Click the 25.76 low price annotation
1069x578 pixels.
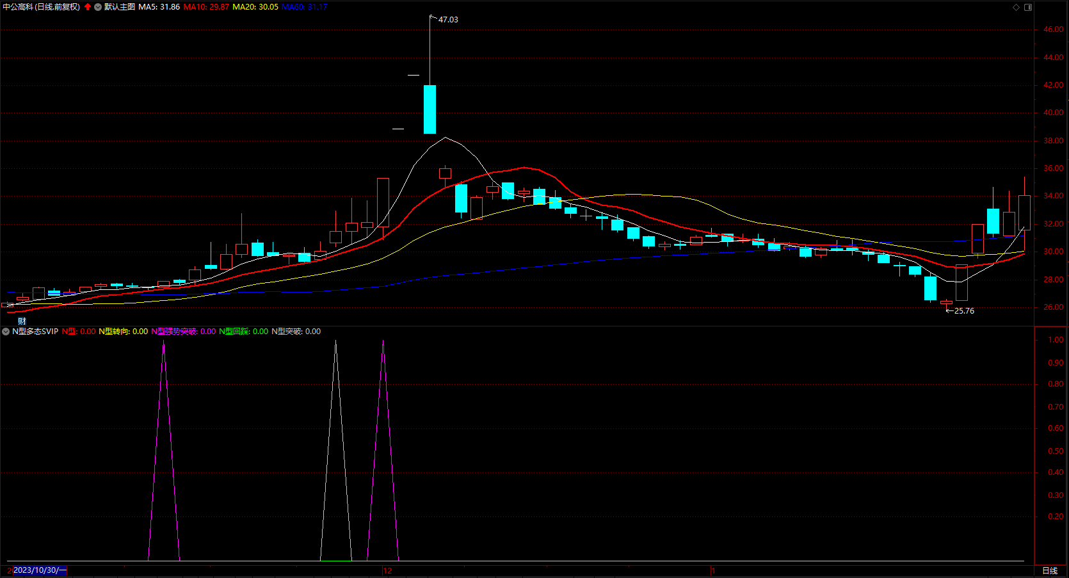pos(964,311)
